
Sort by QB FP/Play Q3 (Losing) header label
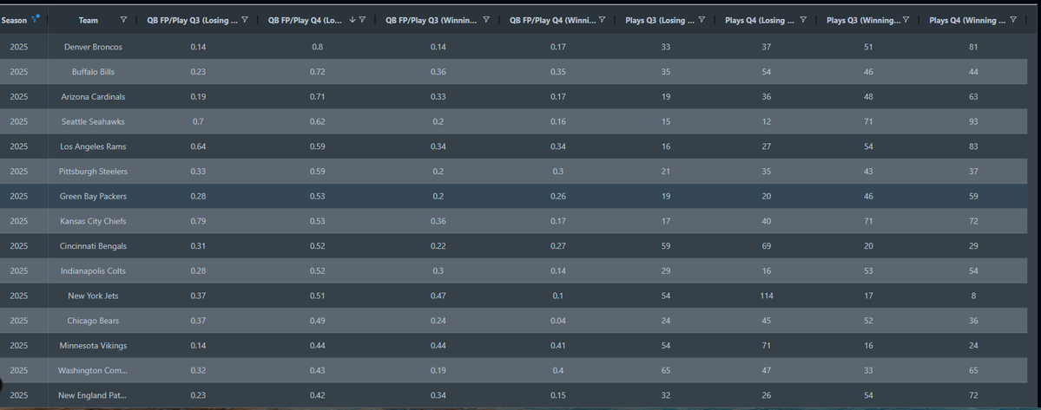(x=193, y=21)
